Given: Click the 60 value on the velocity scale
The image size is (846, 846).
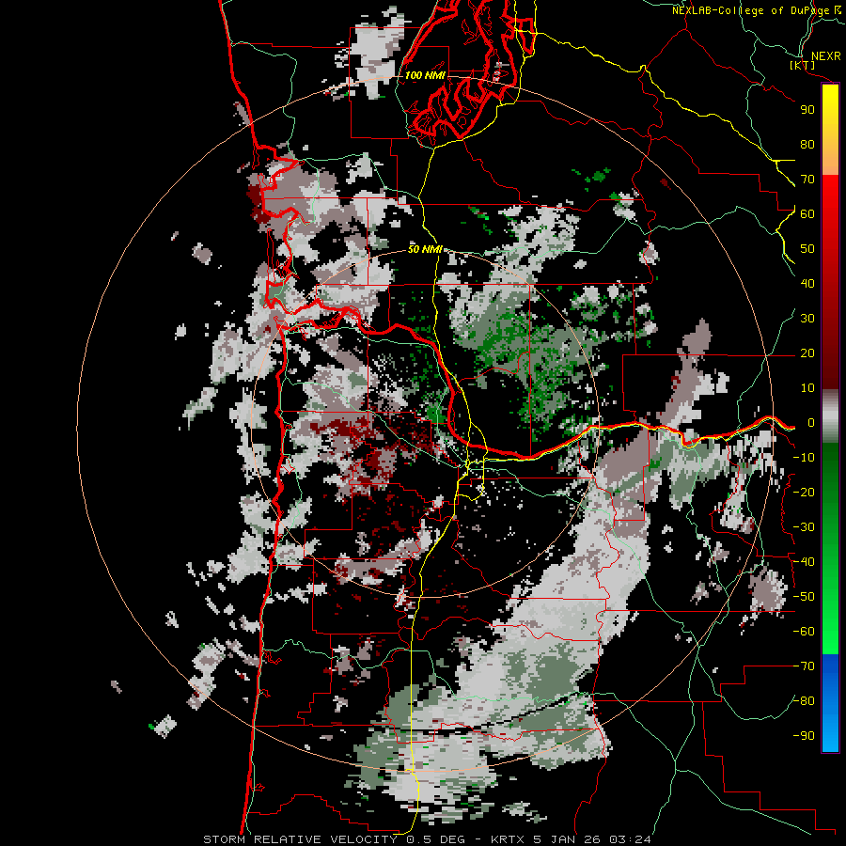Looking at the screenshot, I should point(807,214).
